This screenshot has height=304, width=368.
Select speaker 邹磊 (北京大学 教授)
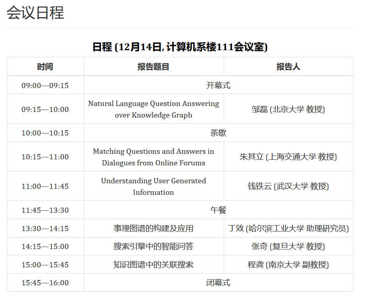pyautogui.click(x=288, y=109)
